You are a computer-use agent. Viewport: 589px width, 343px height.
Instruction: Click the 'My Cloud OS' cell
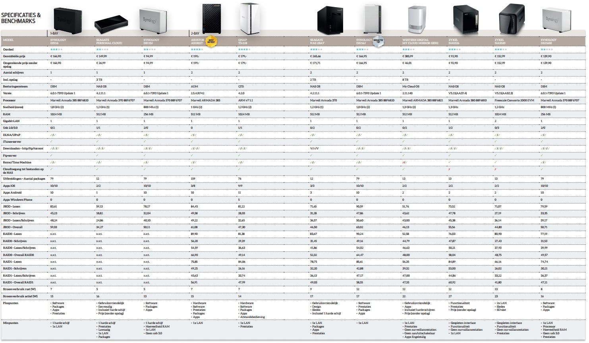pos(411,86)
